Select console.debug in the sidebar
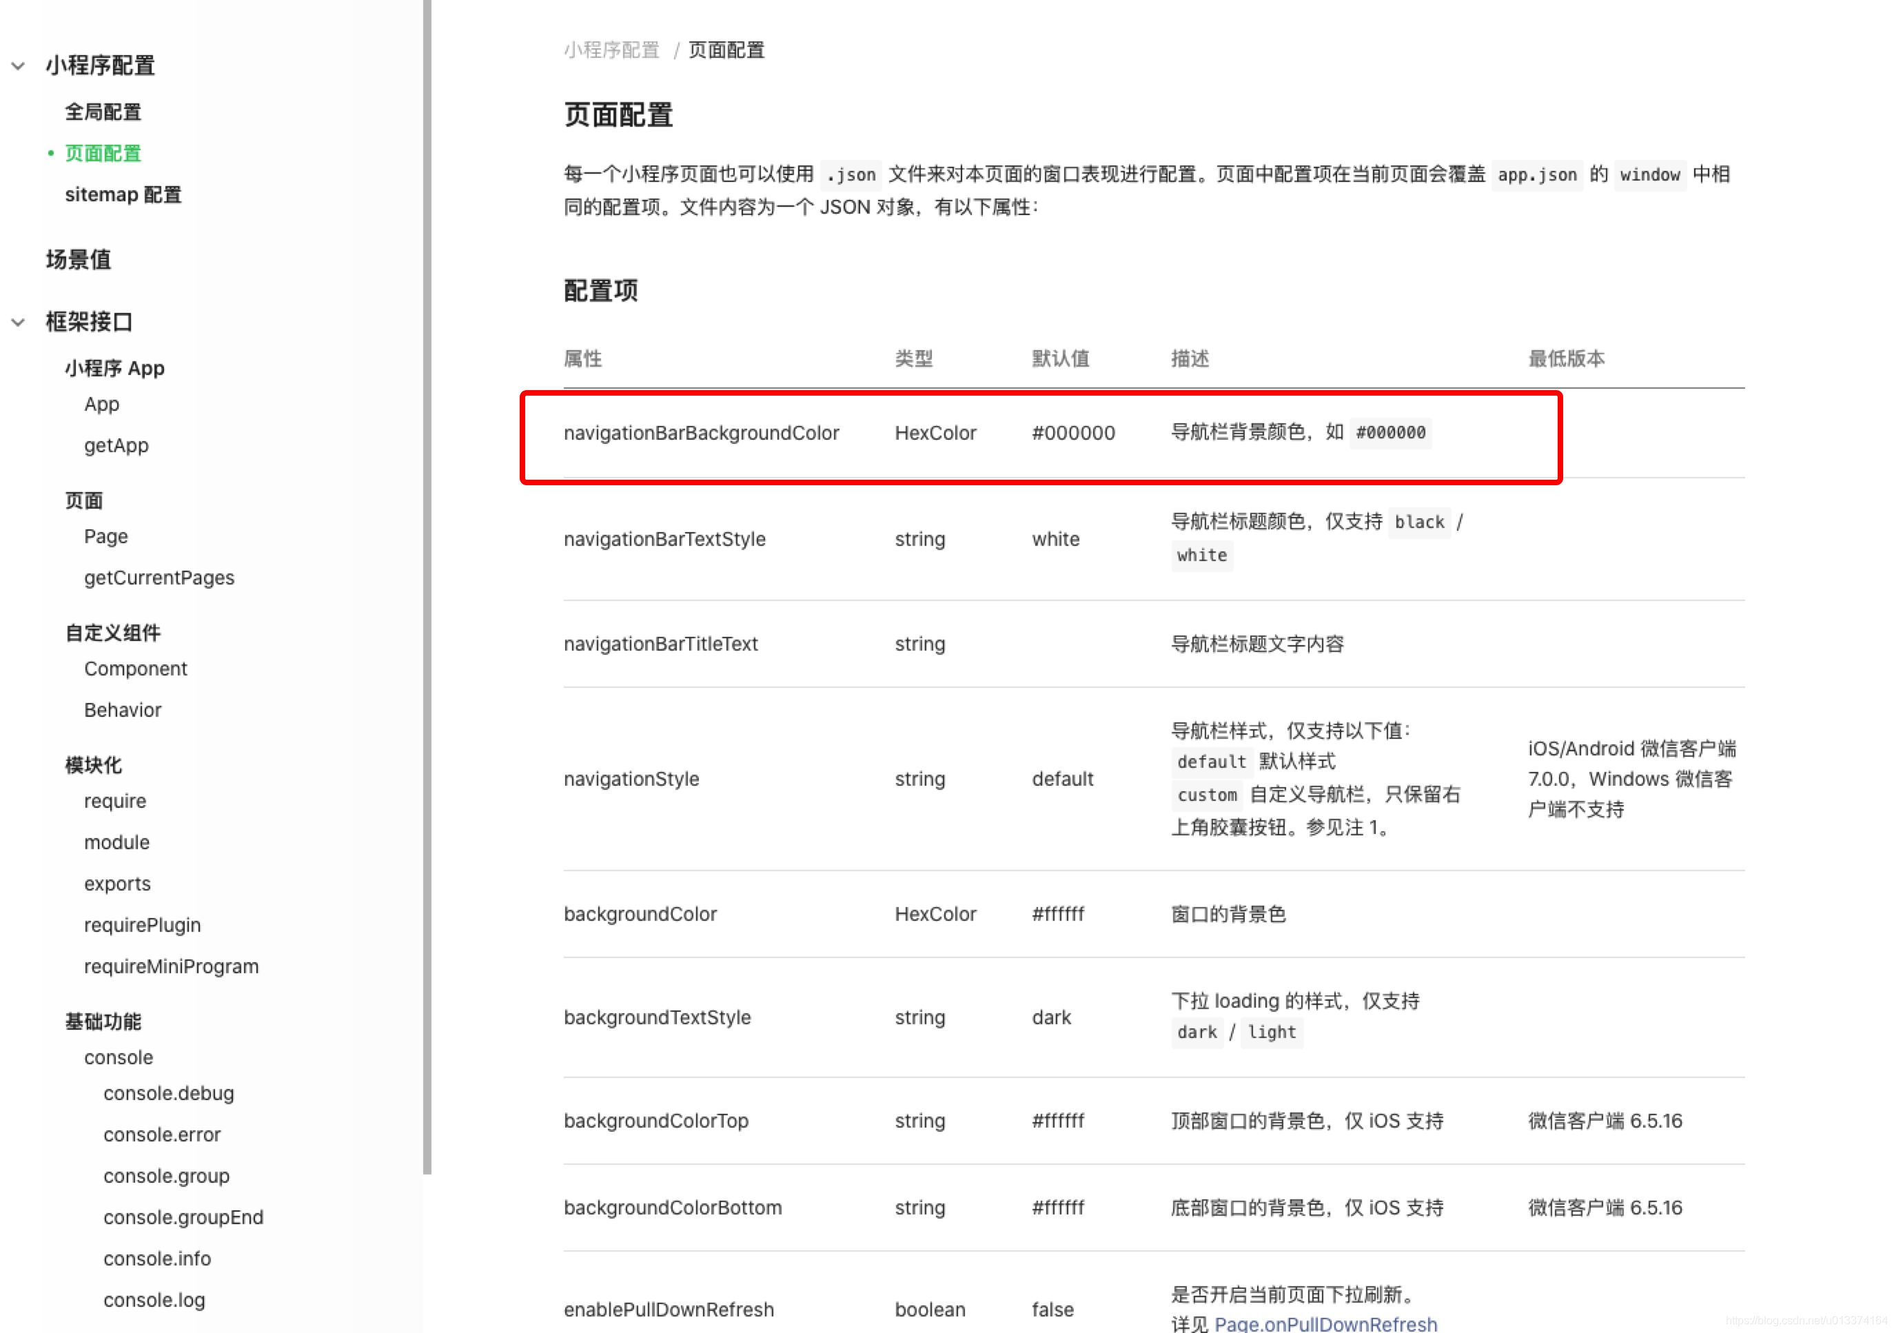This screenshot has height=1333, width=1894. [168, 1093]
